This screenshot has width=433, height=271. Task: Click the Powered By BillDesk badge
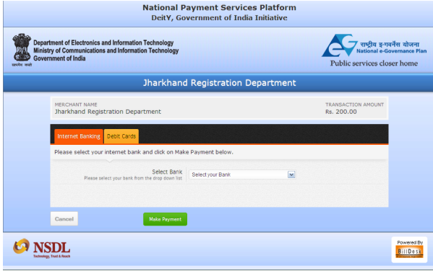pyautogui.click(x=409, y=249)
